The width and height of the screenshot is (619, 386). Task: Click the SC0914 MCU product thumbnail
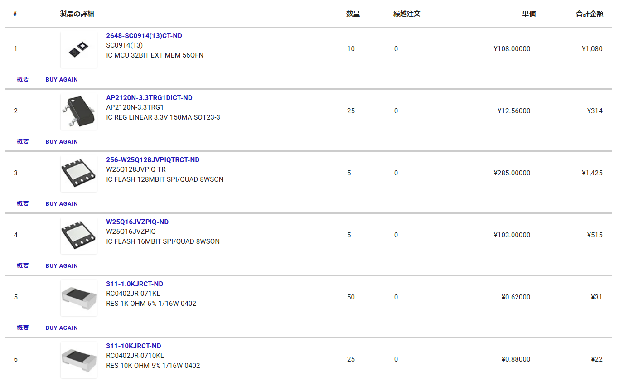pos(79,49)
